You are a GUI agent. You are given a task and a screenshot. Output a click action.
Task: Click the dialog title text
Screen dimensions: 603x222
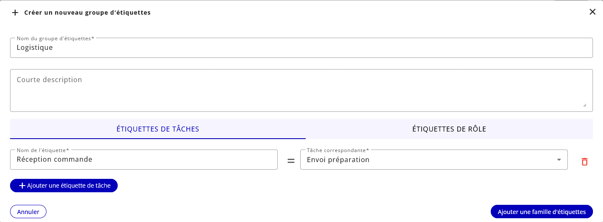point(88,13)
